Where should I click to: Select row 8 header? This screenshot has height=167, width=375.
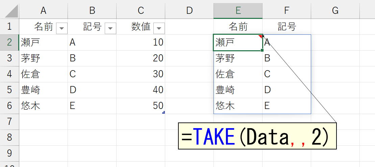(x=9, y=138)
